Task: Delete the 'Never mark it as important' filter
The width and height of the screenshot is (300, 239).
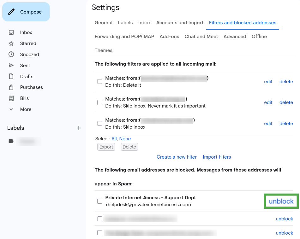Action: click(286, 102)
